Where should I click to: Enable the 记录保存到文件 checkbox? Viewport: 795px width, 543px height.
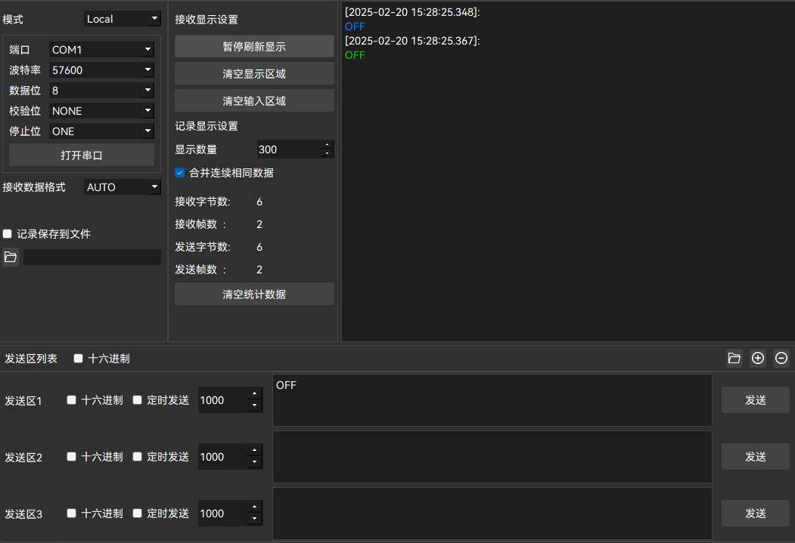pyautogui.click(x=8, y=234)
